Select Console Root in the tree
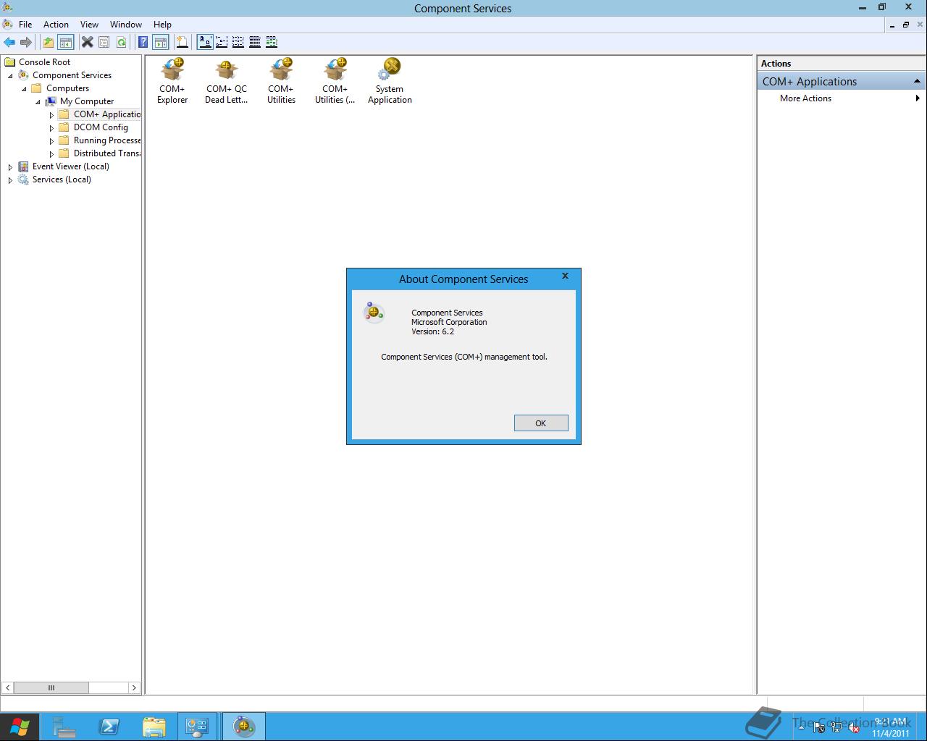The image size is (927, 741). pyautogui.click(x=45, y=62)
